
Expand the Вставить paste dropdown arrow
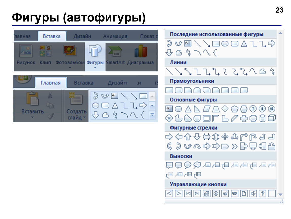(32, 117)
